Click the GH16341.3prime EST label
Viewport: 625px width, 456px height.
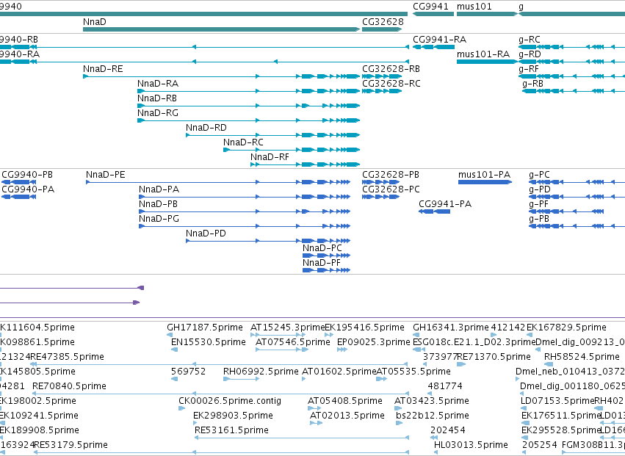click(451, 327)
